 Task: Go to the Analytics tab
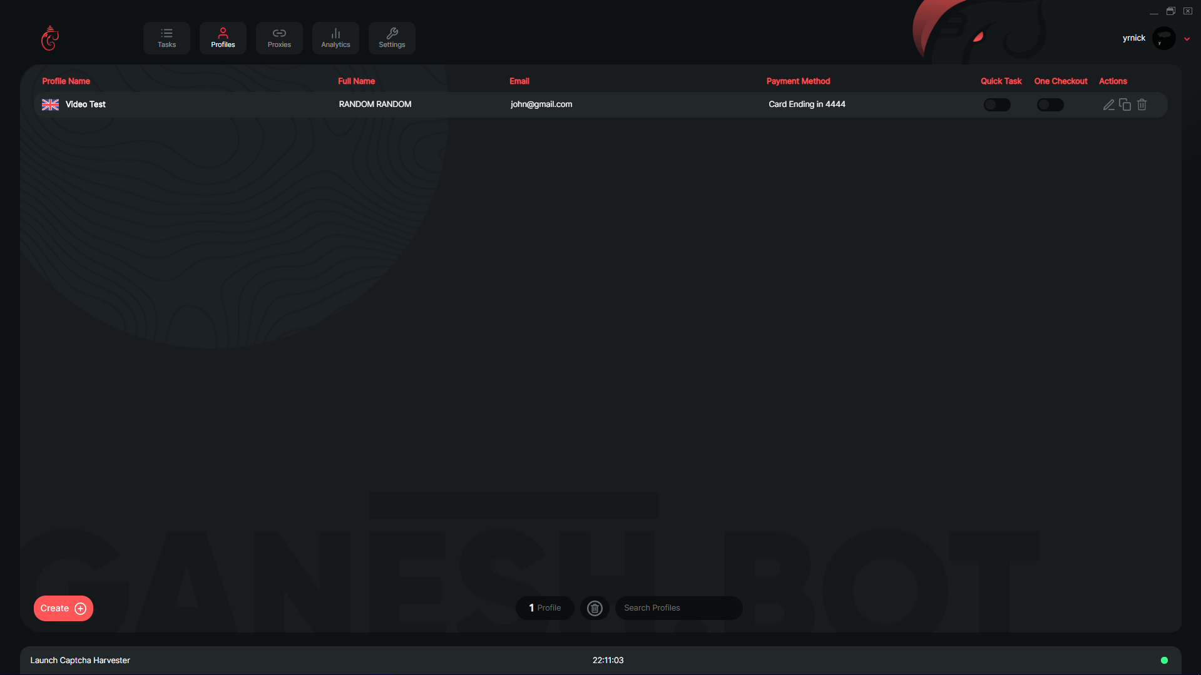click(335, 38)
